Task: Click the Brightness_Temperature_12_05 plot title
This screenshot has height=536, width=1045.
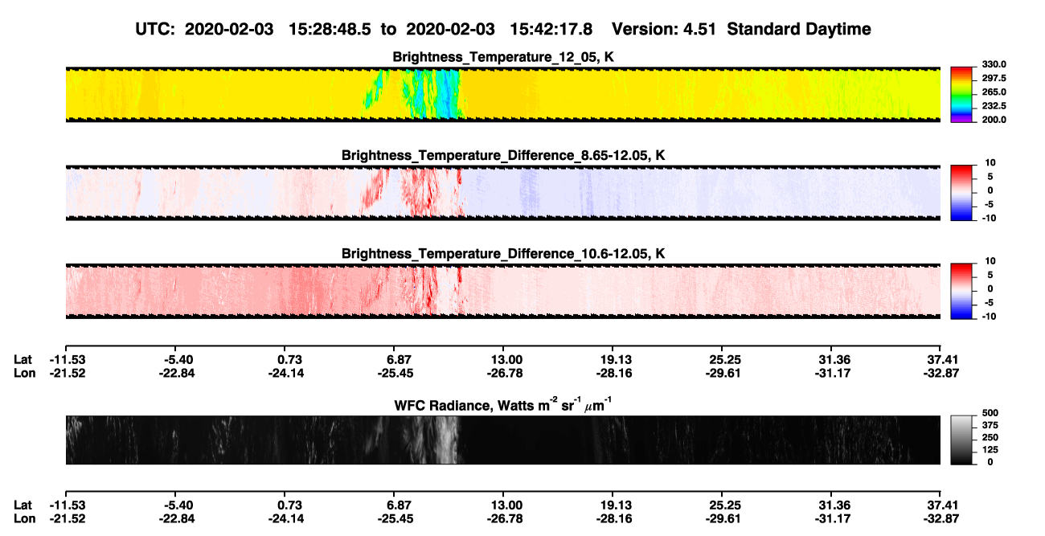Action: (502, 57)
